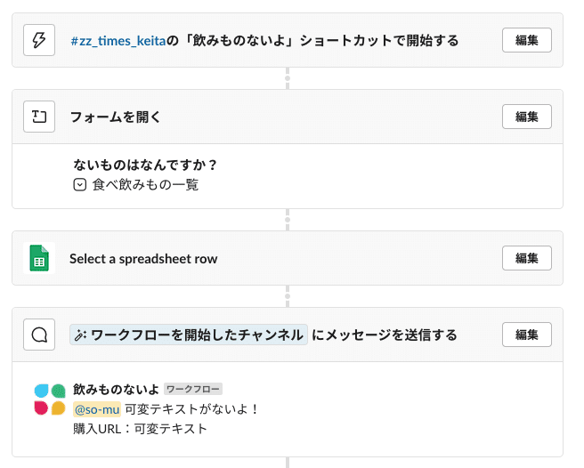
Task: Click the form step icon
Action: (x=39, y=117)
